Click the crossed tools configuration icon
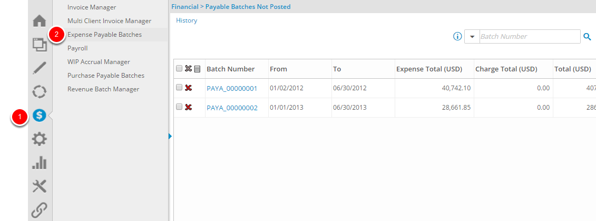This screenshot has width=596, height=221. [x=40, y=186]
